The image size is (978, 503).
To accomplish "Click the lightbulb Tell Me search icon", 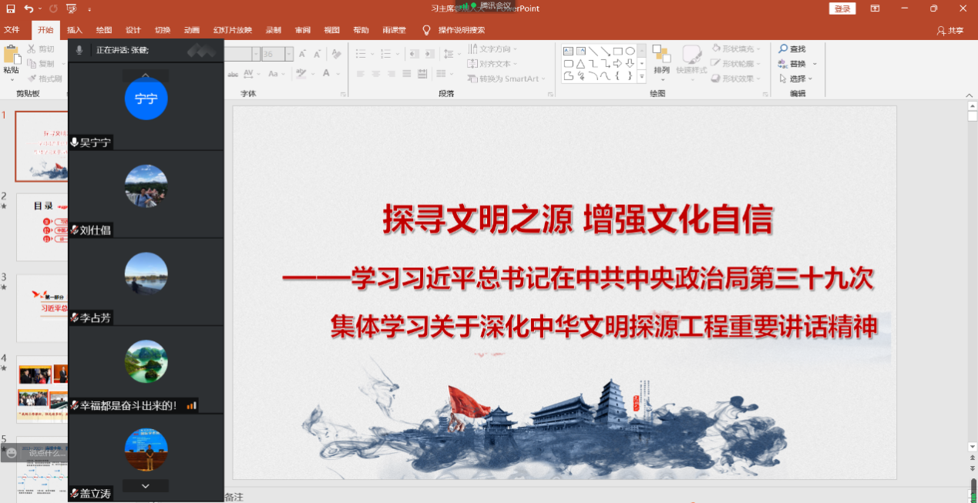I will [x=426, y=30].
